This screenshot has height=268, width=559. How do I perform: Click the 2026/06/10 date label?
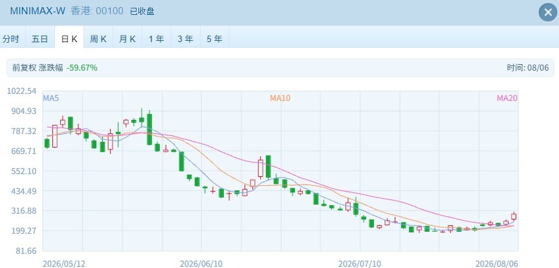(x=201, y=263)
